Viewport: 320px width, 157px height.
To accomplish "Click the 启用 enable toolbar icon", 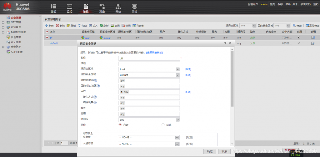I will pyautogui.click(x=112, y=26).
